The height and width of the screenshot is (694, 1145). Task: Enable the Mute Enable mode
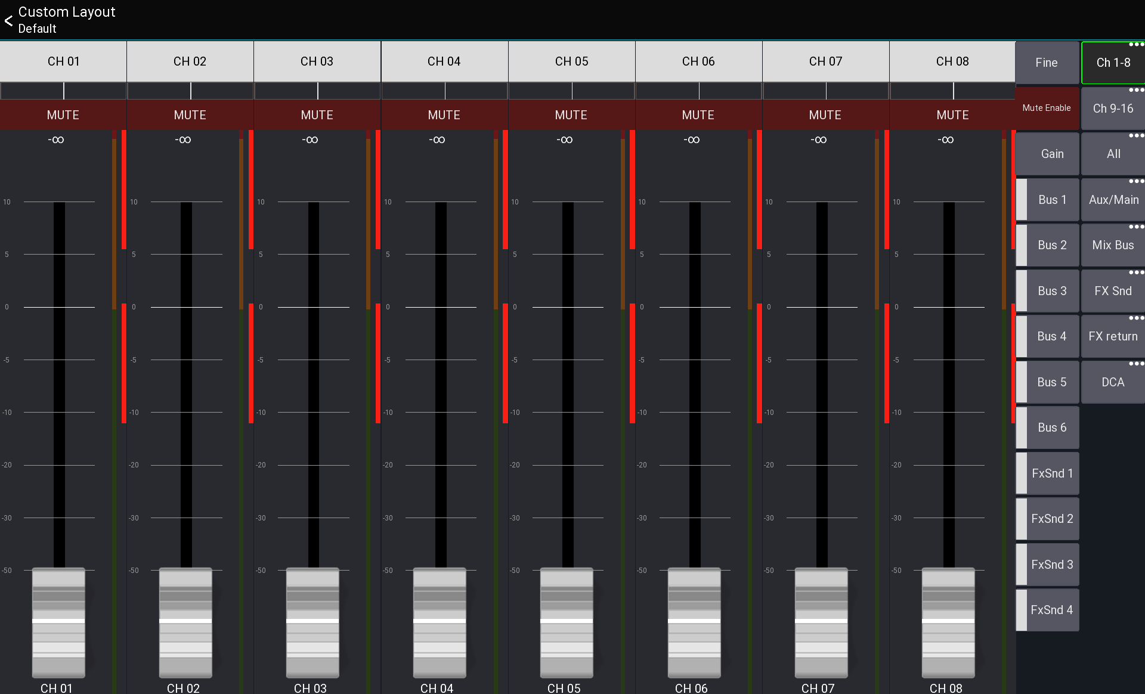coord(1047,108)
